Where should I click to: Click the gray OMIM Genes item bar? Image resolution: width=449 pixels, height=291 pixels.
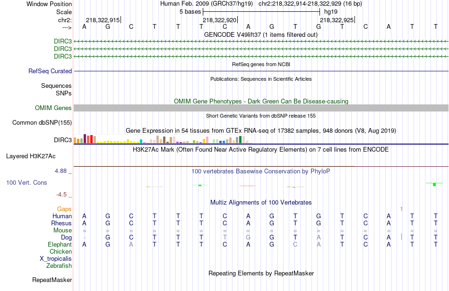pos(261,108)
